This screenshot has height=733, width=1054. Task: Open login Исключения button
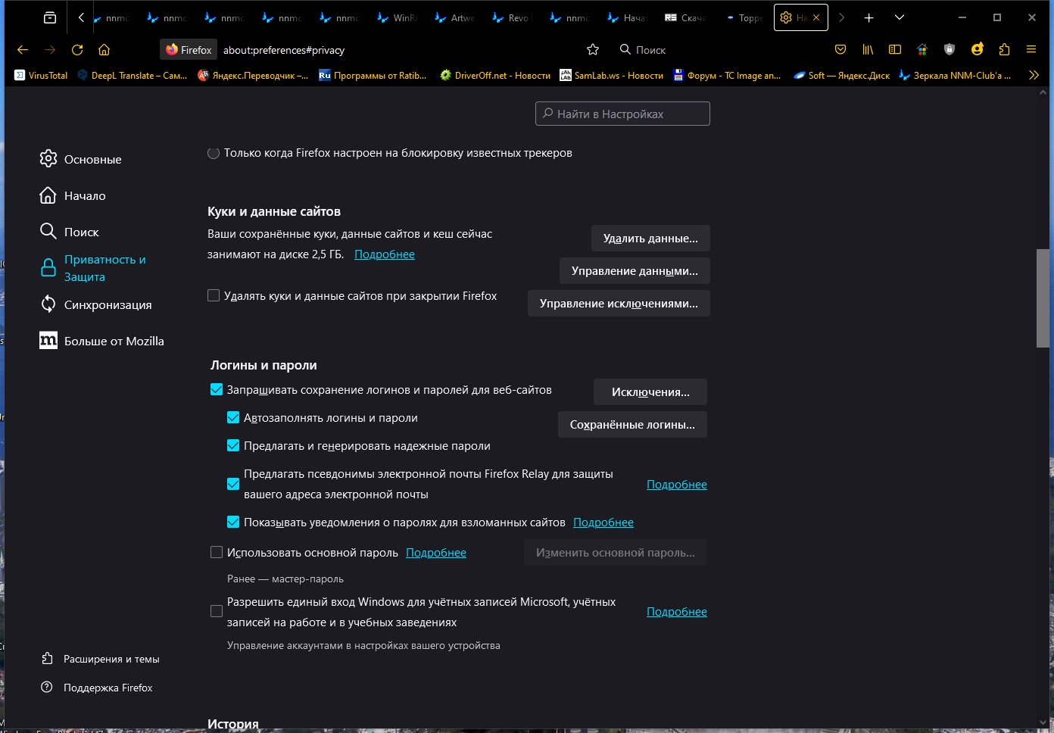pyautogui.click(x=650, y=391)
